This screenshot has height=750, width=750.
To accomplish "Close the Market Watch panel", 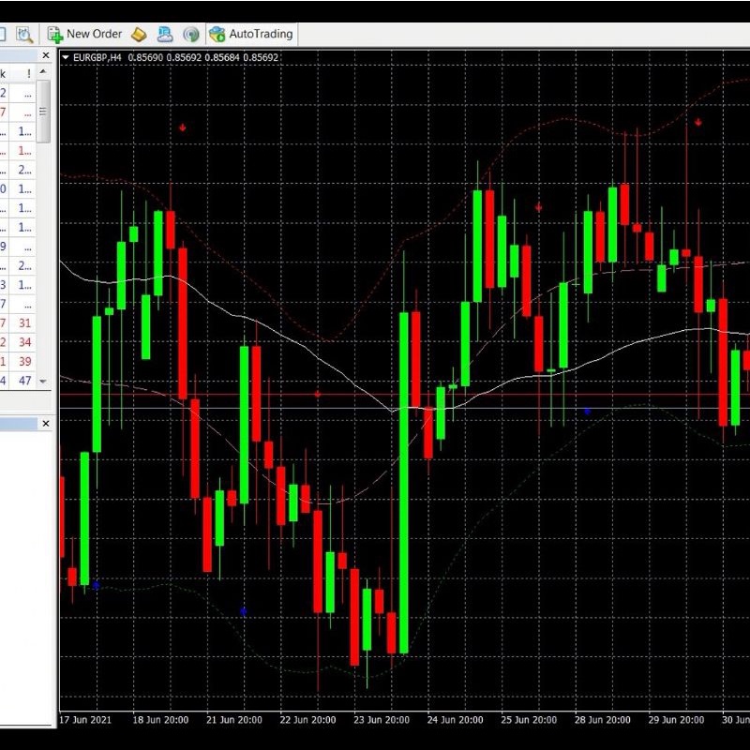I will pos(45,56).
